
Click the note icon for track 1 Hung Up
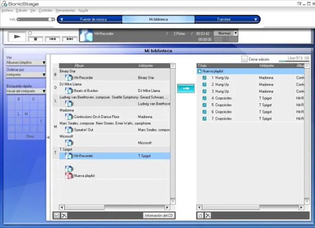[205, 78]
